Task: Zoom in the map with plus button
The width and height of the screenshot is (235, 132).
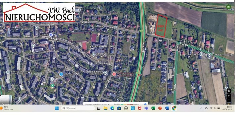Action: [x=229, y=96]
